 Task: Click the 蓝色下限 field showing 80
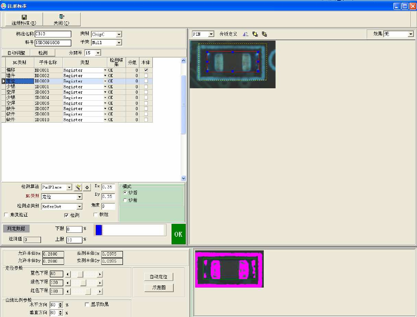coord(57,274)
